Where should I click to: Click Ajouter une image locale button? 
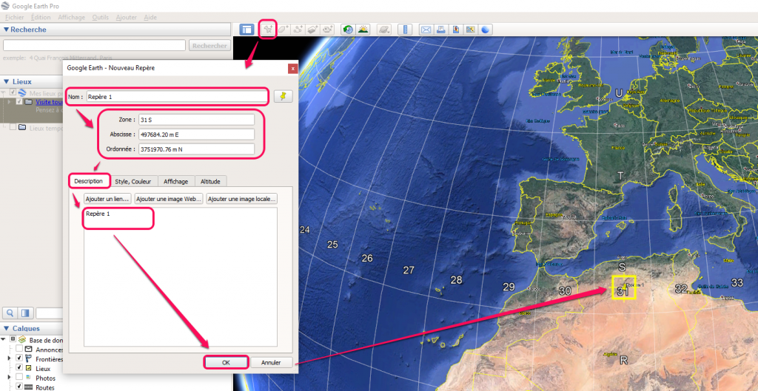tap(242, 198)
